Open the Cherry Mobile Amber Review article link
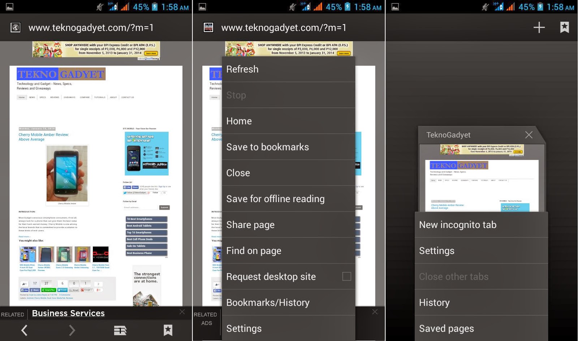This screenshot has width=578, height=341. (x=44, y=137)
